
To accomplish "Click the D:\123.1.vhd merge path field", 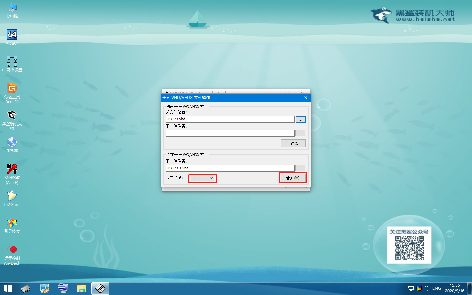I will (230, 168).
